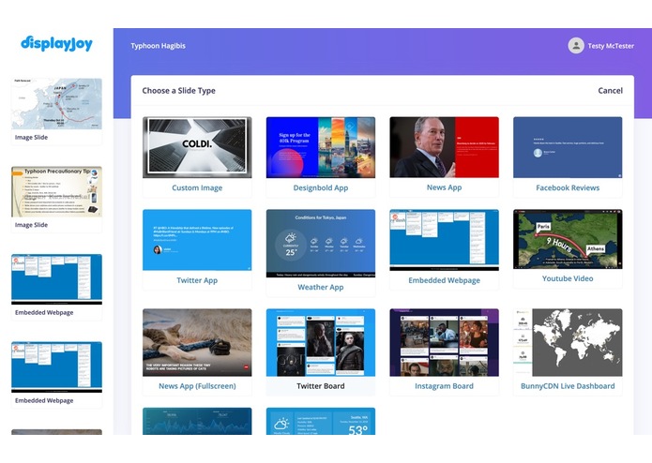Click the Testy McTester user name
This screenshot has height=463, width=652.
pos(611,46)
